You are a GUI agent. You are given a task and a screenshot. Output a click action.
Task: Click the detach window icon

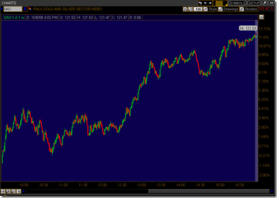[264, 3]
